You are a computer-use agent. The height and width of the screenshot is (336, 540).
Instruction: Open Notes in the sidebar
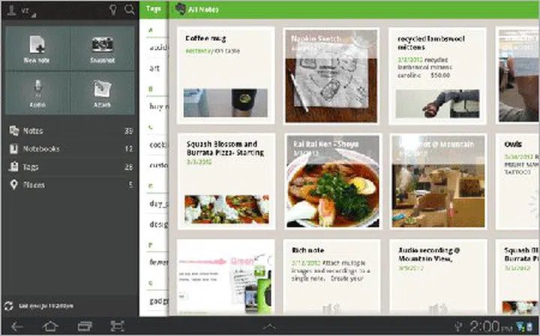point(34,131)
